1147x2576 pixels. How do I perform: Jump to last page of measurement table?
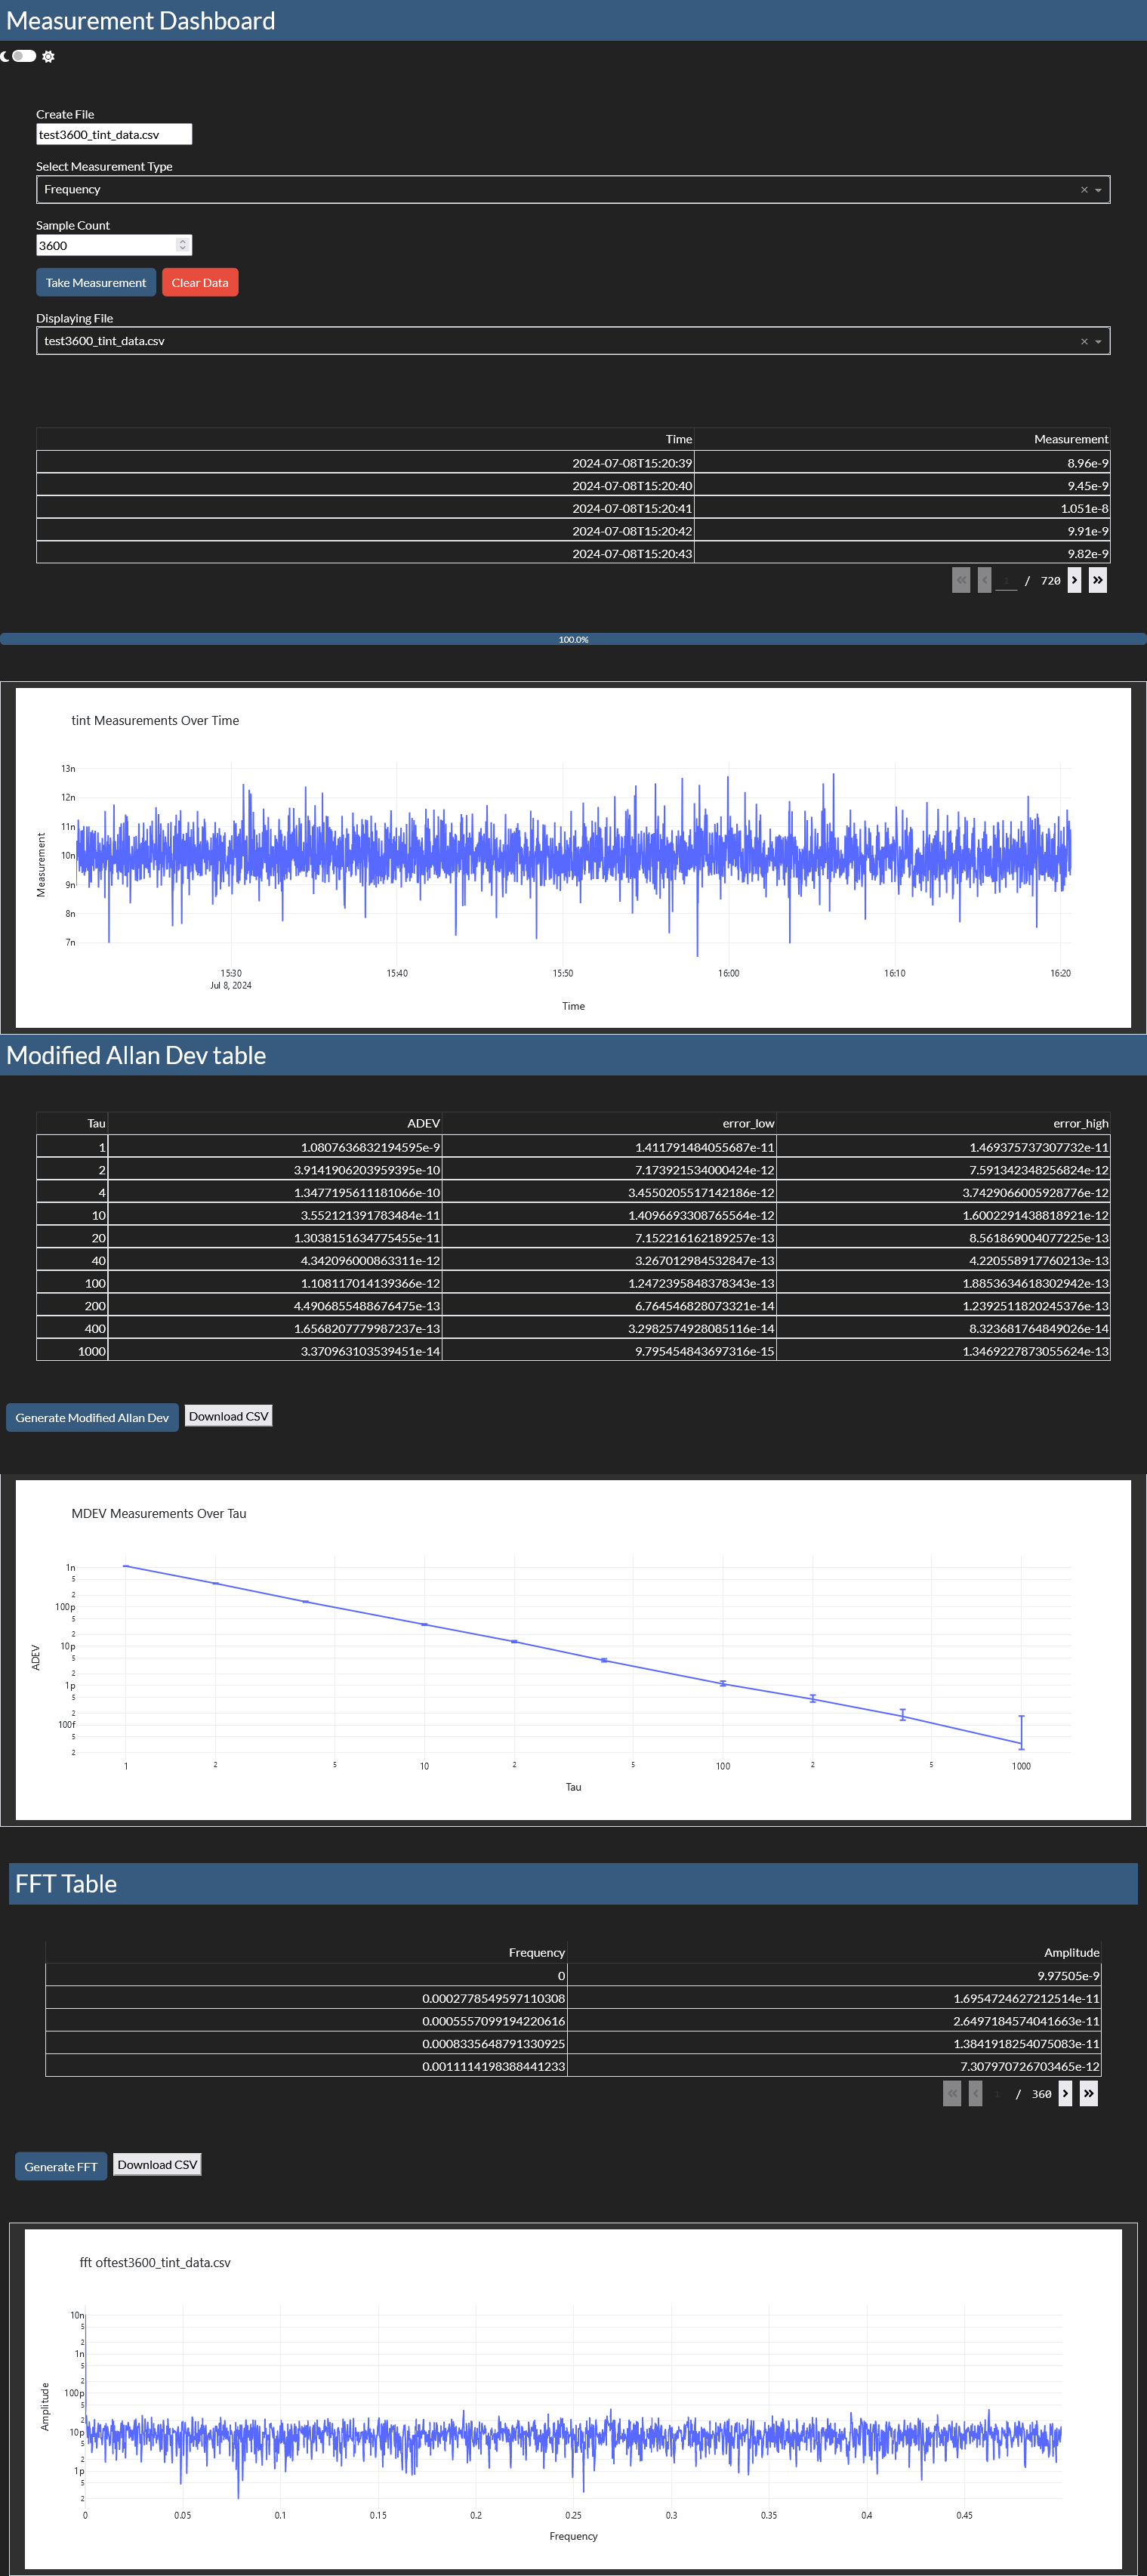tap(1097, 580)
